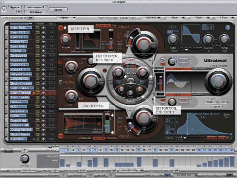The width and height of the screenshot is (237, 178).
Task: Open the One-Shot Trig dropdown
Action: tap(131, 171)
